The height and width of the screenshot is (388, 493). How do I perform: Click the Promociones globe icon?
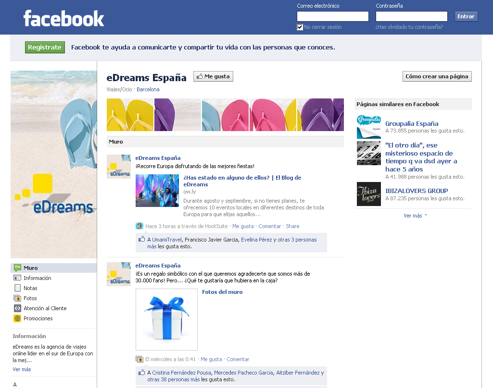(18, 318)
